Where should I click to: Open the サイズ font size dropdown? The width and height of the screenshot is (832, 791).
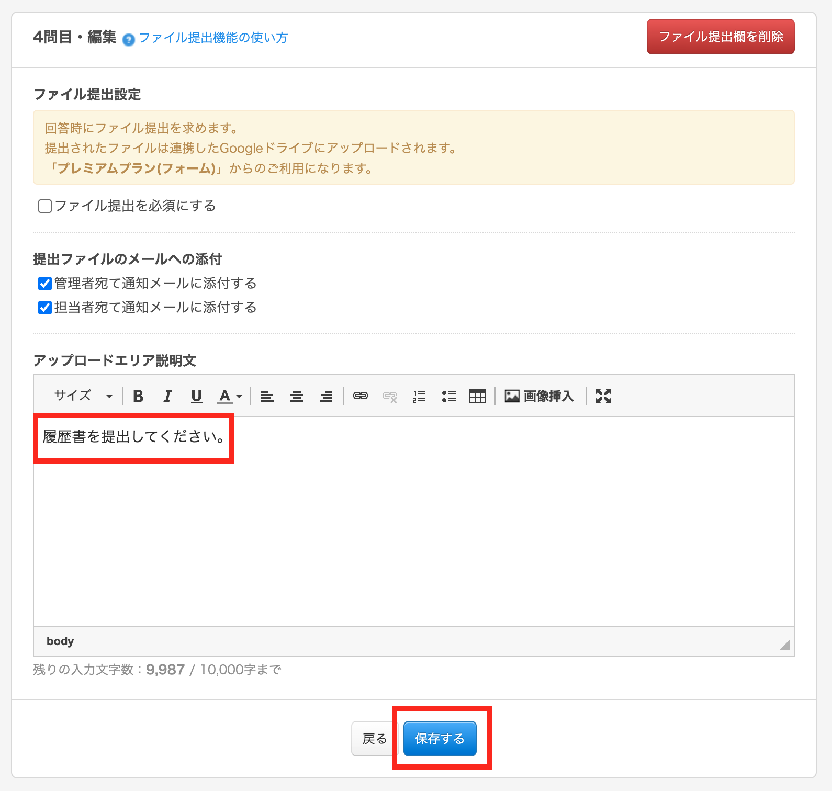coord(84,396)
